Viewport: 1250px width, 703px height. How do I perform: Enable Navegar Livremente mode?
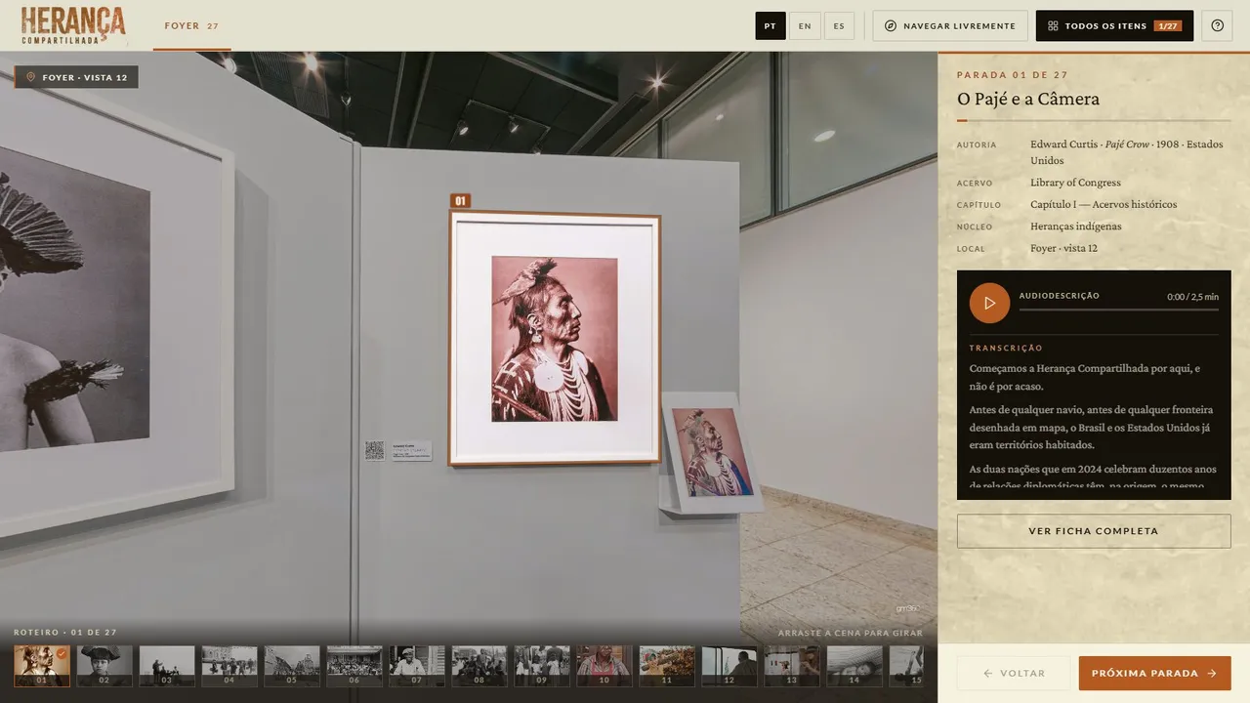950,26
